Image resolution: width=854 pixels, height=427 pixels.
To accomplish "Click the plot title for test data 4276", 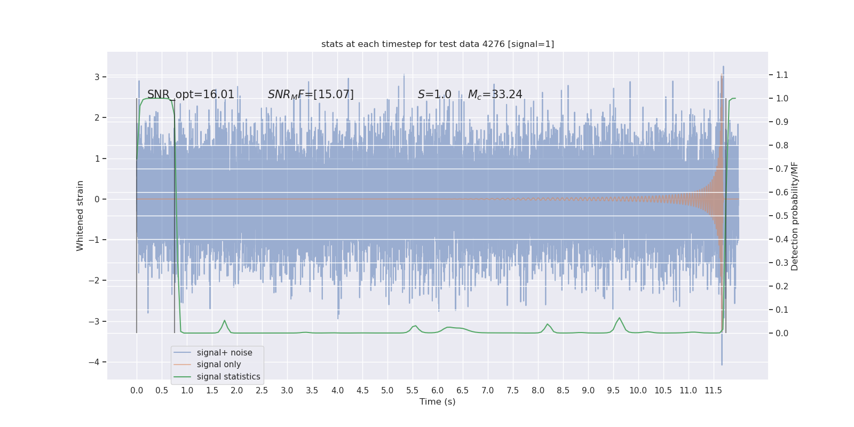I will point(438,44).
